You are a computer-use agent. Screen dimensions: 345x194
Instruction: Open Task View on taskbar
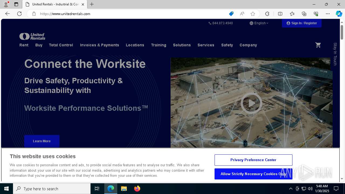[97, 189]
